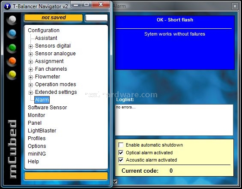Close the Alarm panel with the X
Image resolution: width=242 pixels, height=189 pixels.
[235, 6]
